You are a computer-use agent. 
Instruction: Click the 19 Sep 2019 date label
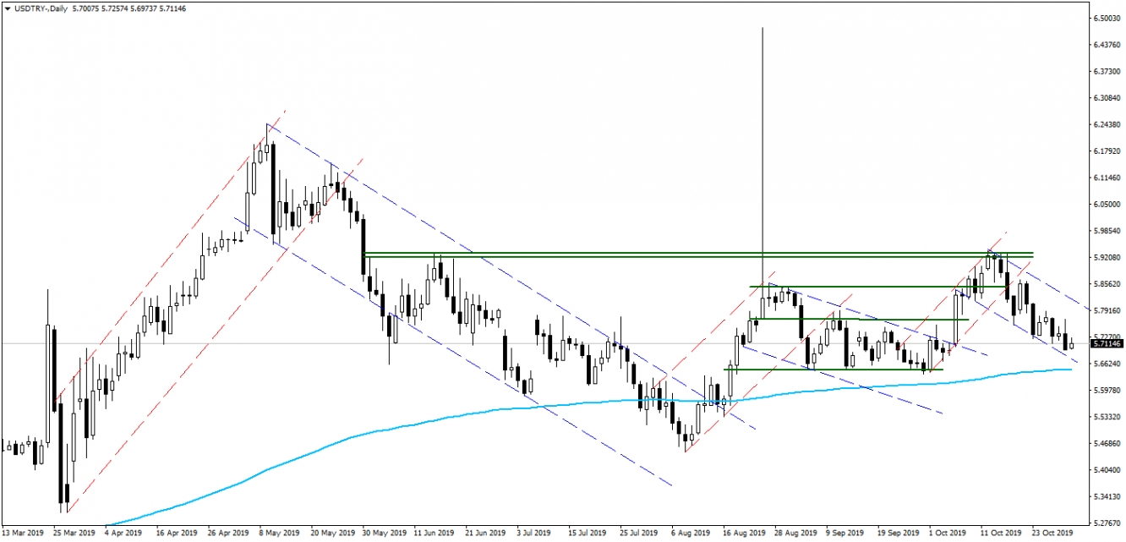pyautogui.click(x=899, y=534)
